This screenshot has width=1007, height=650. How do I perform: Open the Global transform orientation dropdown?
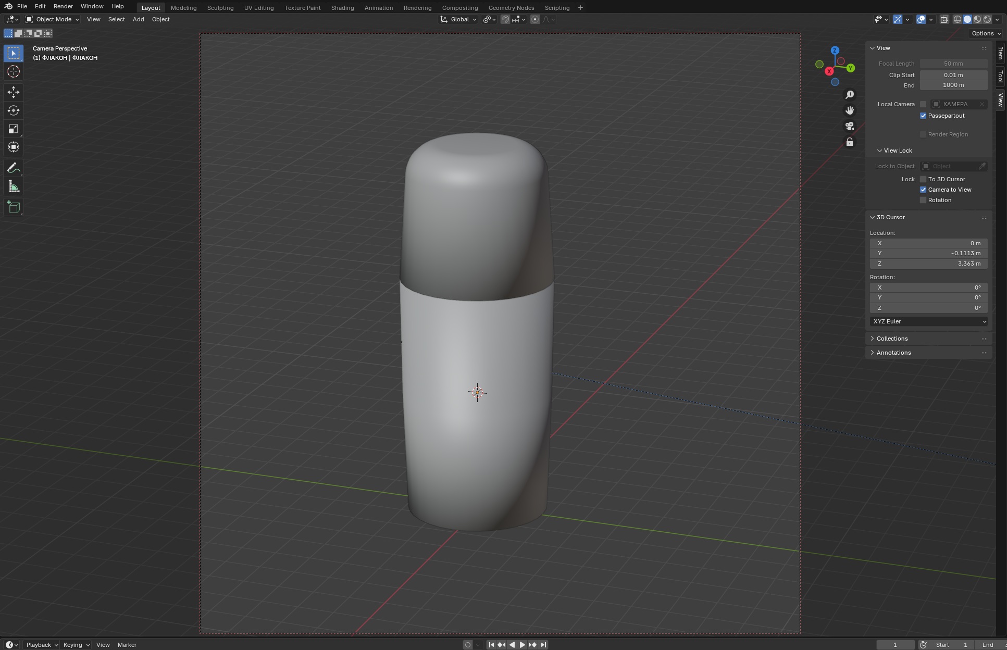click(x=458, y=19)
